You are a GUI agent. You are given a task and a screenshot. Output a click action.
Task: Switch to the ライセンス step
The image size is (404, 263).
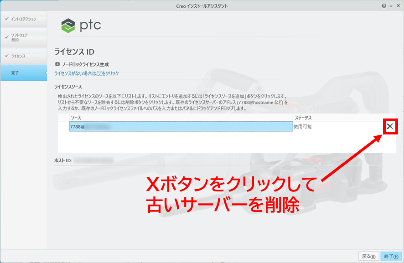pos(23,56)
